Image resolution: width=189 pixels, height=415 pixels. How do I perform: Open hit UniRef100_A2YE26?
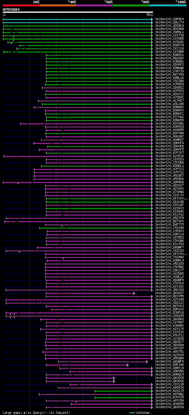(x=170, y=156)
